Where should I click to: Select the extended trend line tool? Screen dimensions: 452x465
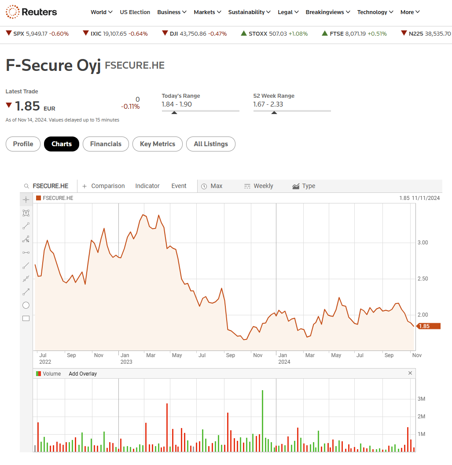pyautogui.click(x=26, y=279)
